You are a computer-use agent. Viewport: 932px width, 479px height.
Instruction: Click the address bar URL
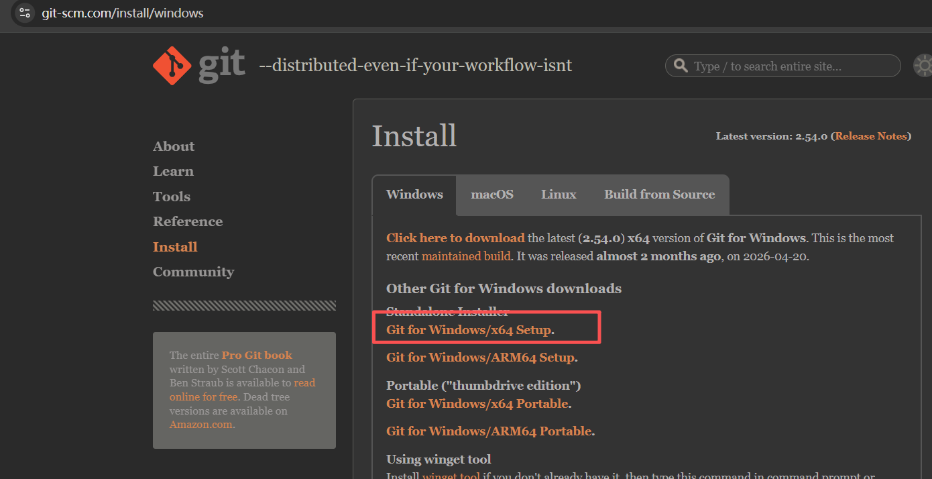coord(123,13)
